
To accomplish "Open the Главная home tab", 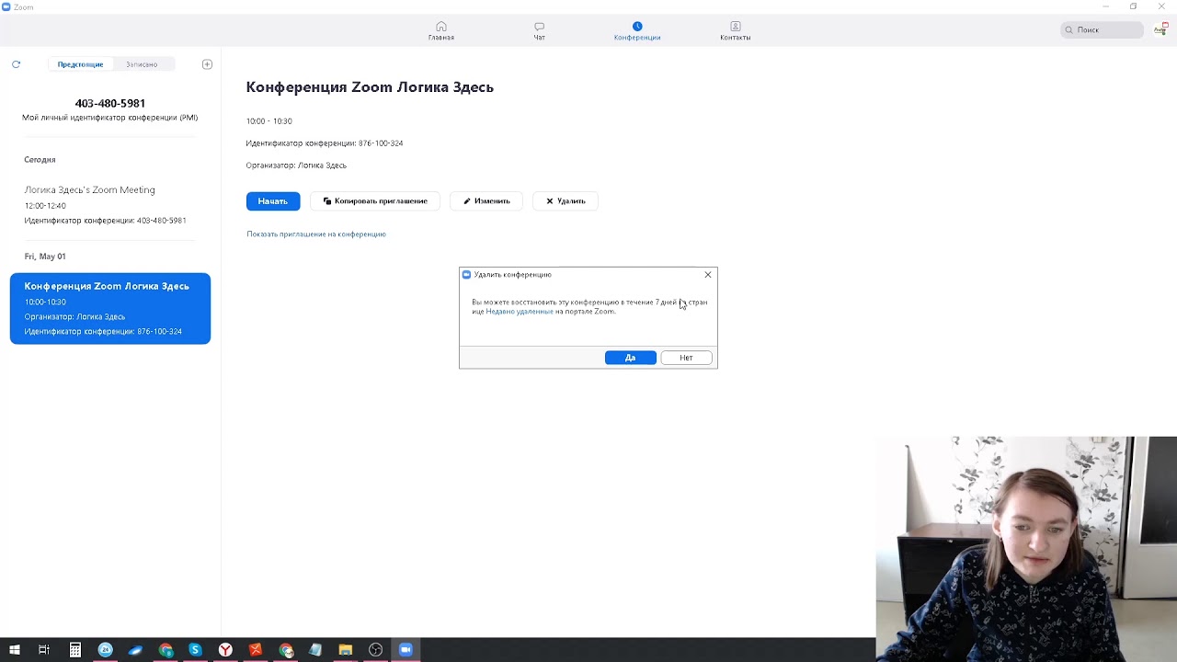I will coord(441,31).
